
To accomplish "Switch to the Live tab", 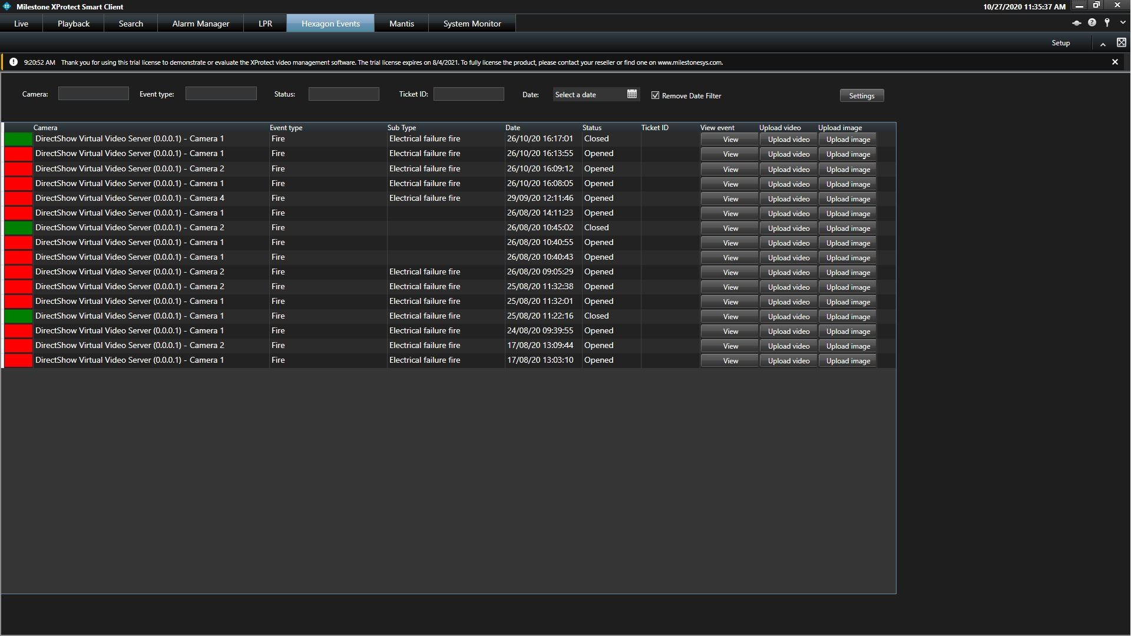I will [x=21, y=24].
